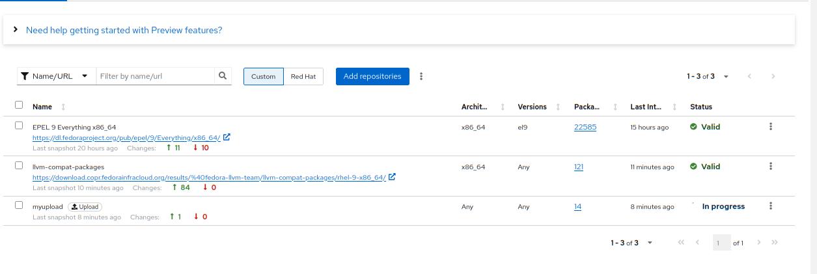Sort by Name column sort icon
Screen dimensions: 817x274
tap(63, 107)
